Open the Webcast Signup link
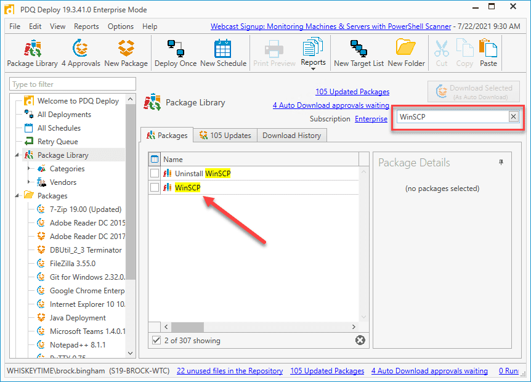The height and width of the screenshot is (382, 531). coord(331,26)
